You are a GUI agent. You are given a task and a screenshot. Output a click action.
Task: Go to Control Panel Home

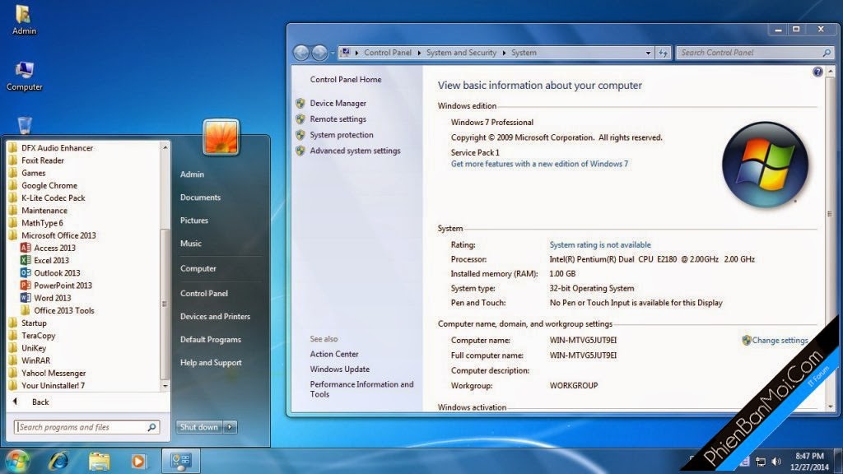(346, 80)
